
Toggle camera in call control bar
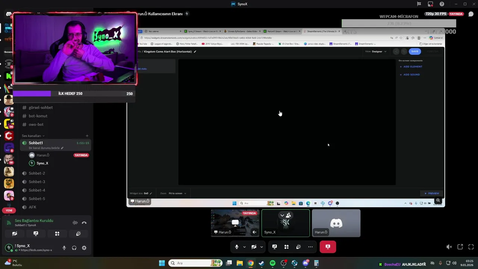254,247
